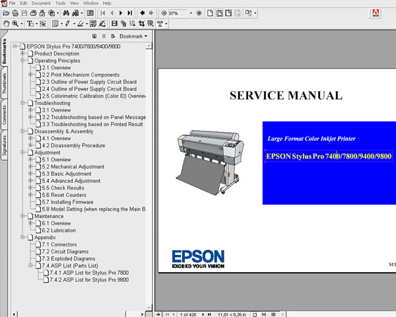This screenshot has height=317, width=396.
Task: Open bookmark 3.3 Troubleshooting based on Printed Result
Action: [x=92, y=124]
